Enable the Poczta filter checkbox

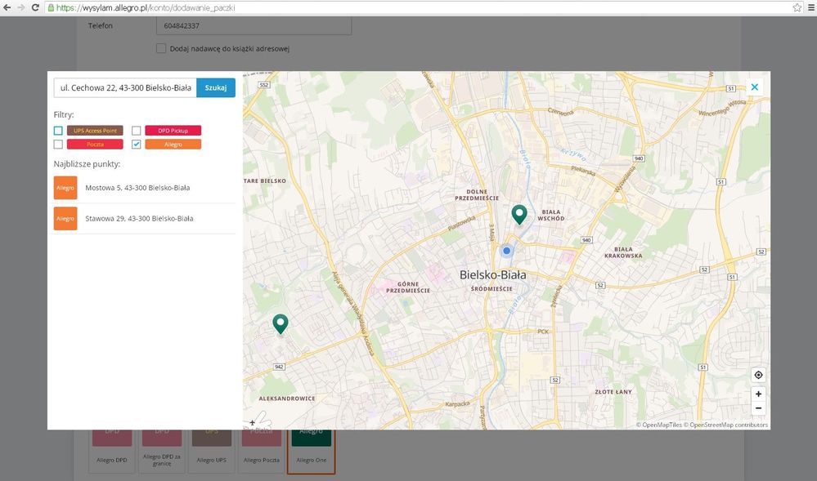point(58,145)
